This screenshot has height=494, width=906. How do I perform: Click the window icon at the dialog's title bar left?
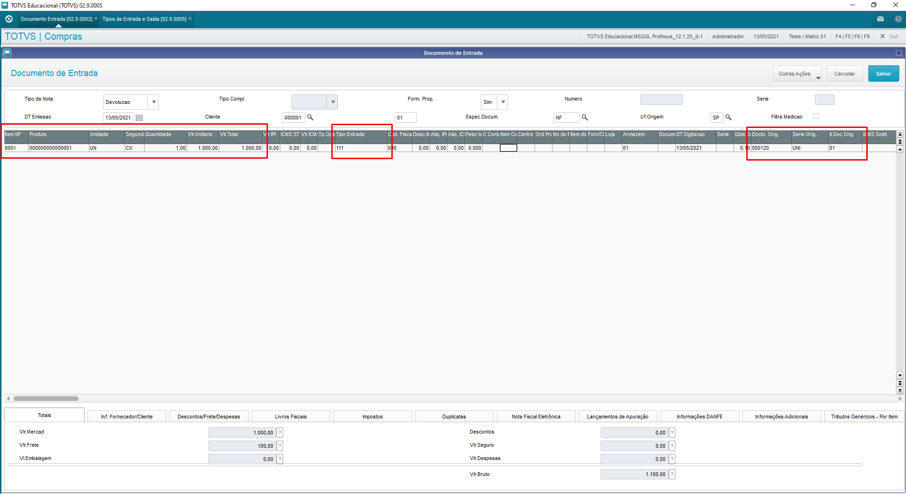coord(7,53)
